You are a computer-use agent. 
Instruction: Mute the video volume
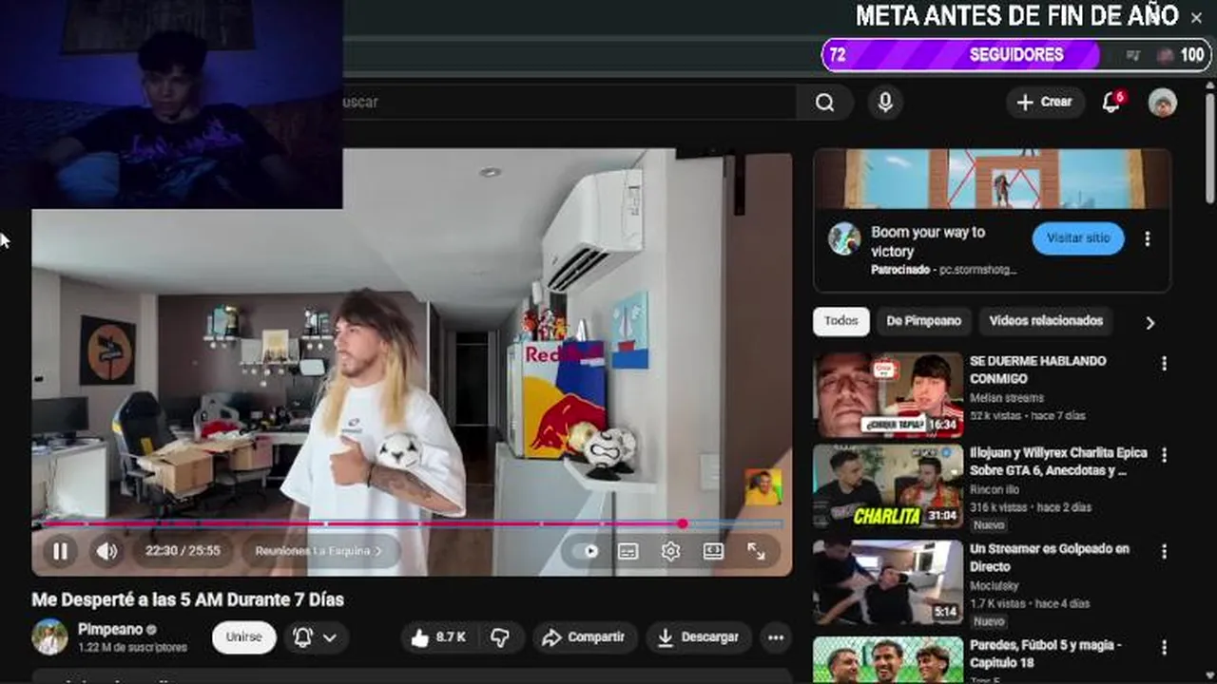pyautogui.click(x=106, y=551)
